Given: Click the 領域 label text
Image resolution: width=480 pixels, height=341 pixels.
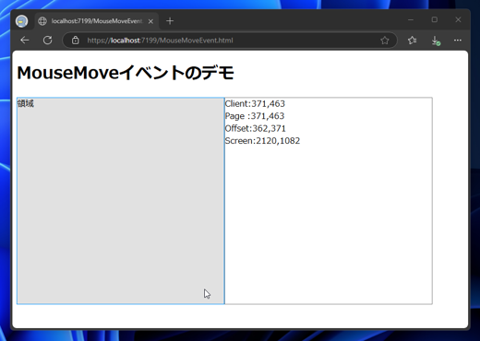Looking at the screenshot, I should coord(26,104).
